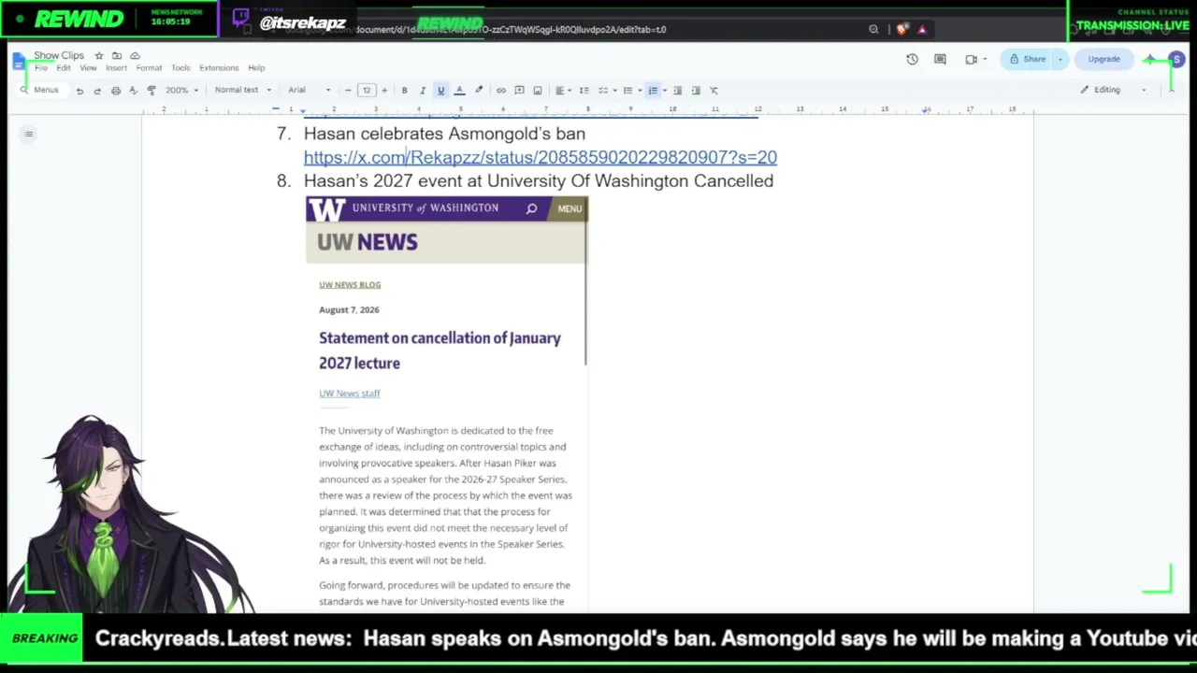Click the font size field
1197x673 pixels.
click(x=367, y=91)
